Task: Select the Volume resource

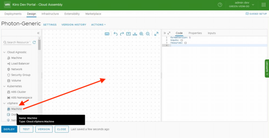Action: [14, 81]
